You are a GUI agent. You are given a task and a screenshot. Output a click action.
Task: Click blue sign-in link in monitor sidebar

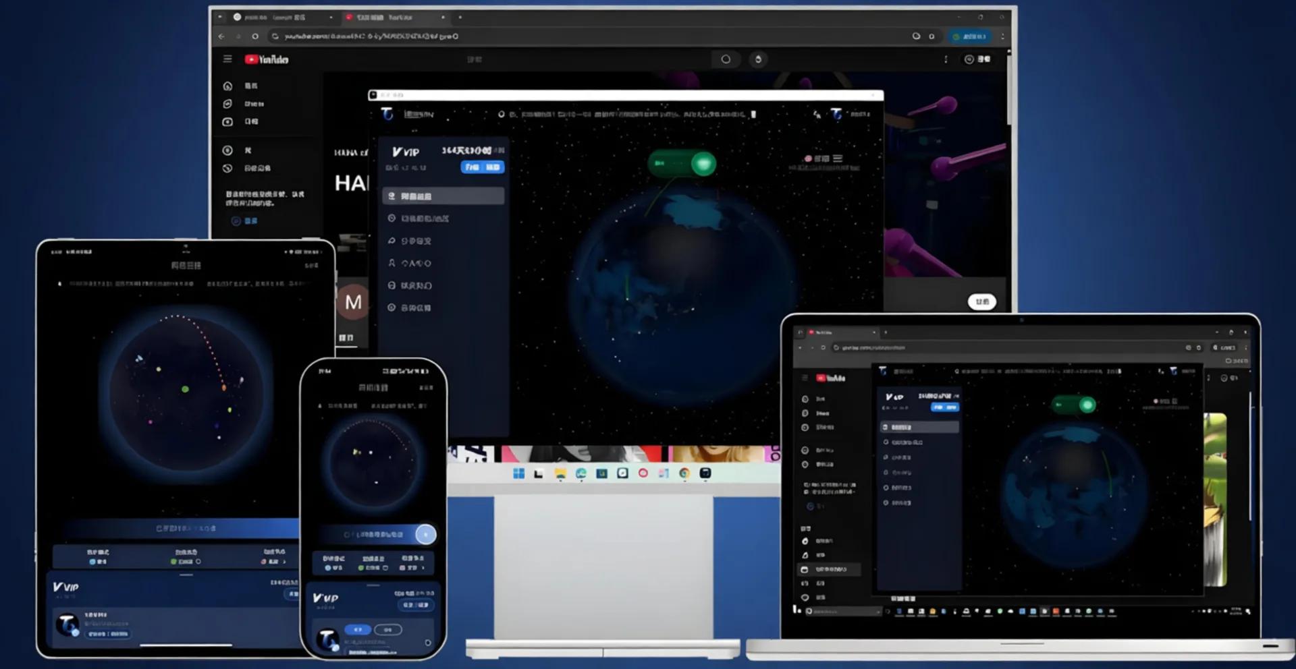[244, 221]
